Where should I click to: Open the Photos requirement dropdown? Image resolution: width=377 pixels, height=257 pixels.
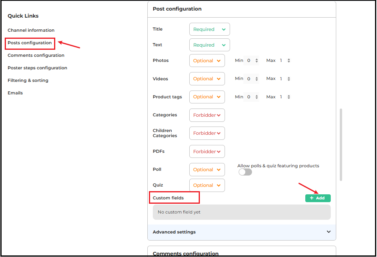(x=207, y=61)
